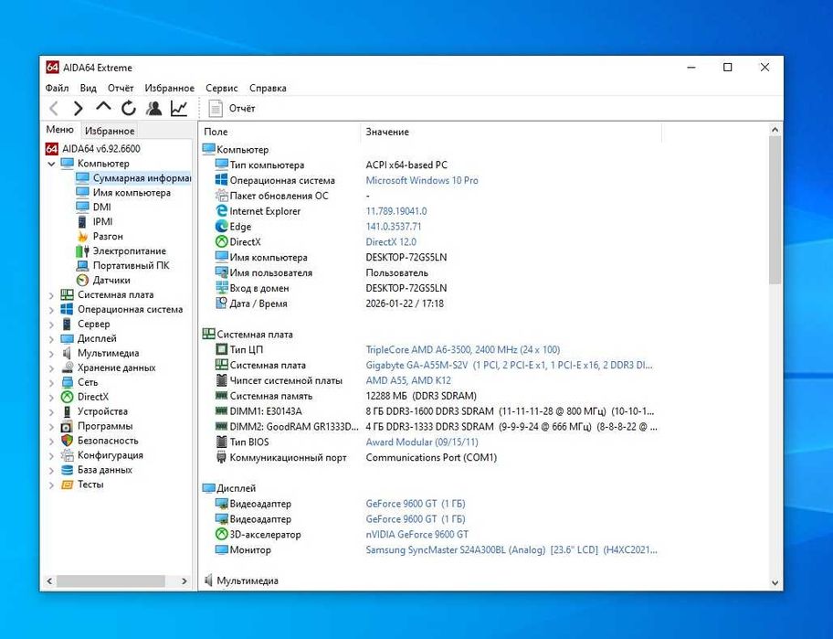This screenshot has height=639, width=833.
Task: Open the AMD A55, AMD K12 chipset link
Action: [x=408, y=380]
